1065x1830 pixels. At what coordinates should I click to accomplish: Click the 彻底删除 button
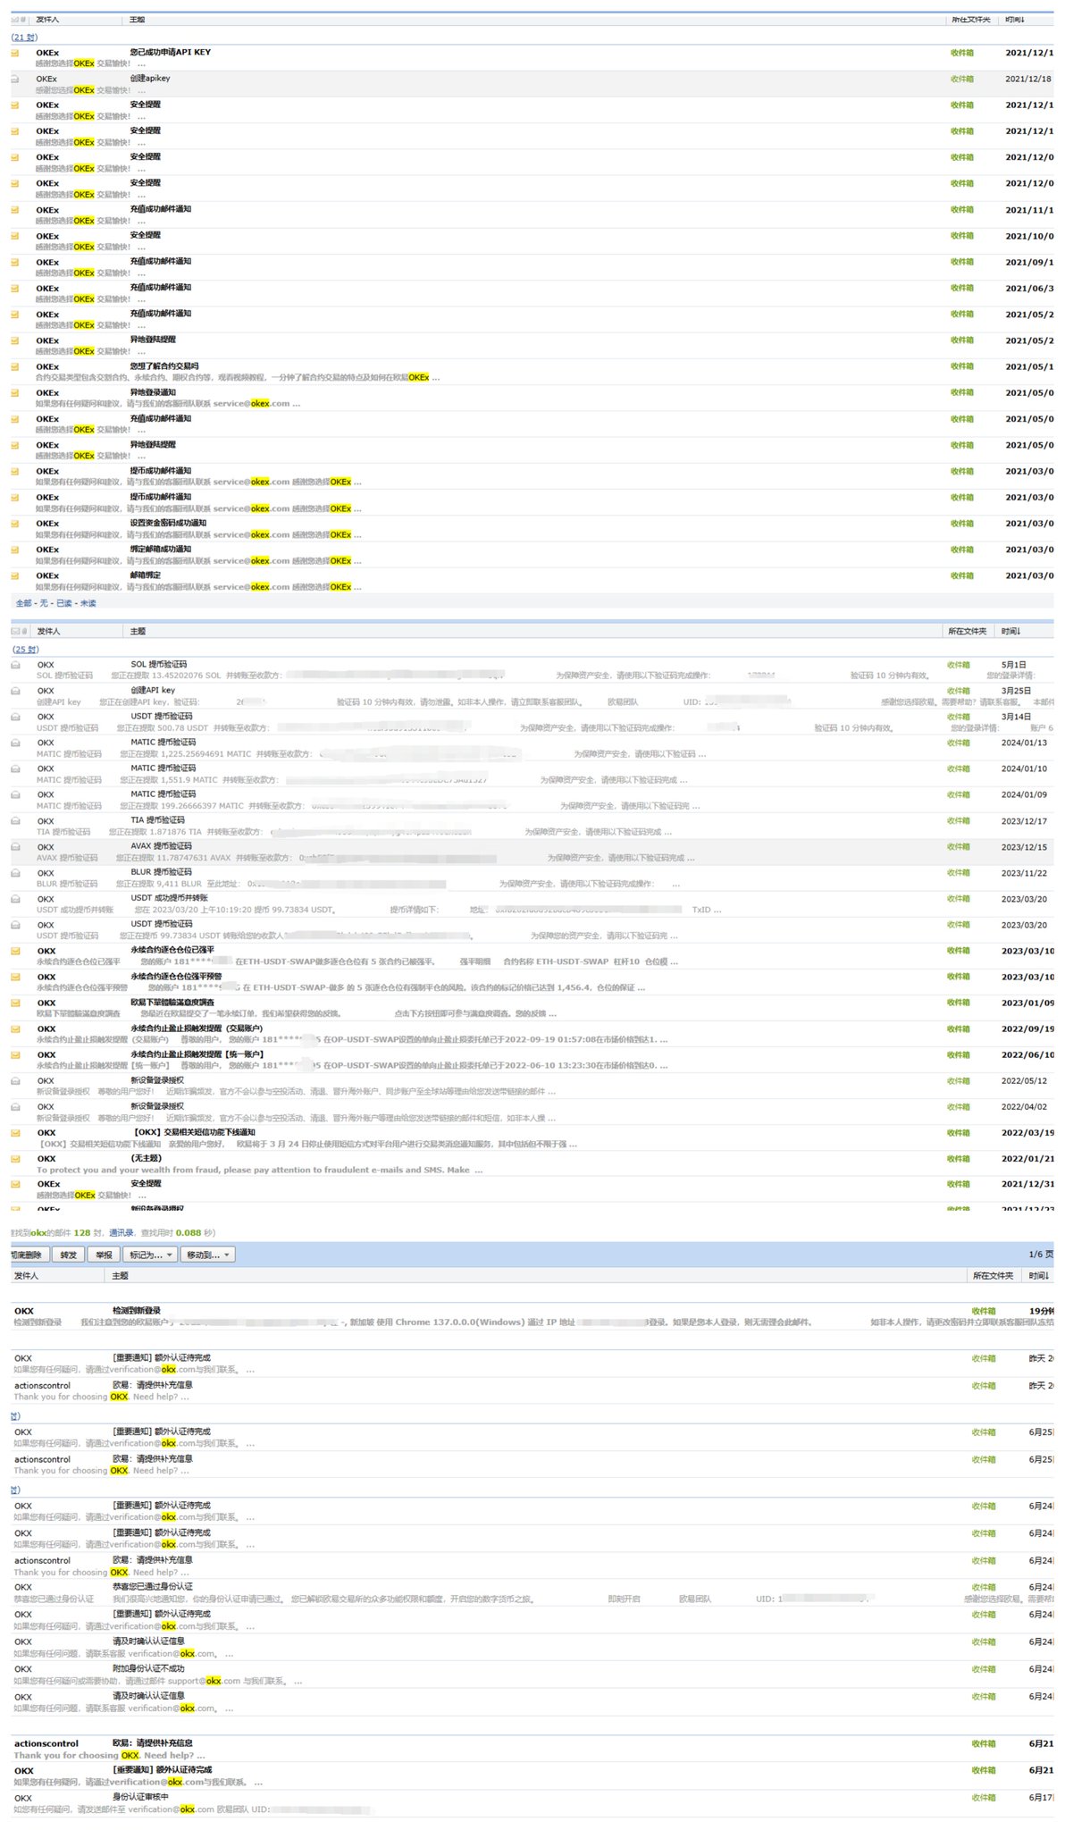(29, 1255)
